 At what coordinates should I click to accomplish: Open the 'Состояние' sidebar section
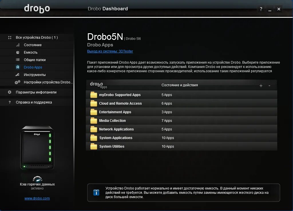[x=37, y=45]
